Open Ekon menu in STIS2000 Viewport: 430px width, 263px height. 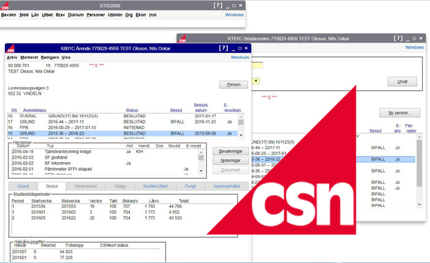click(x=141, y=15)
